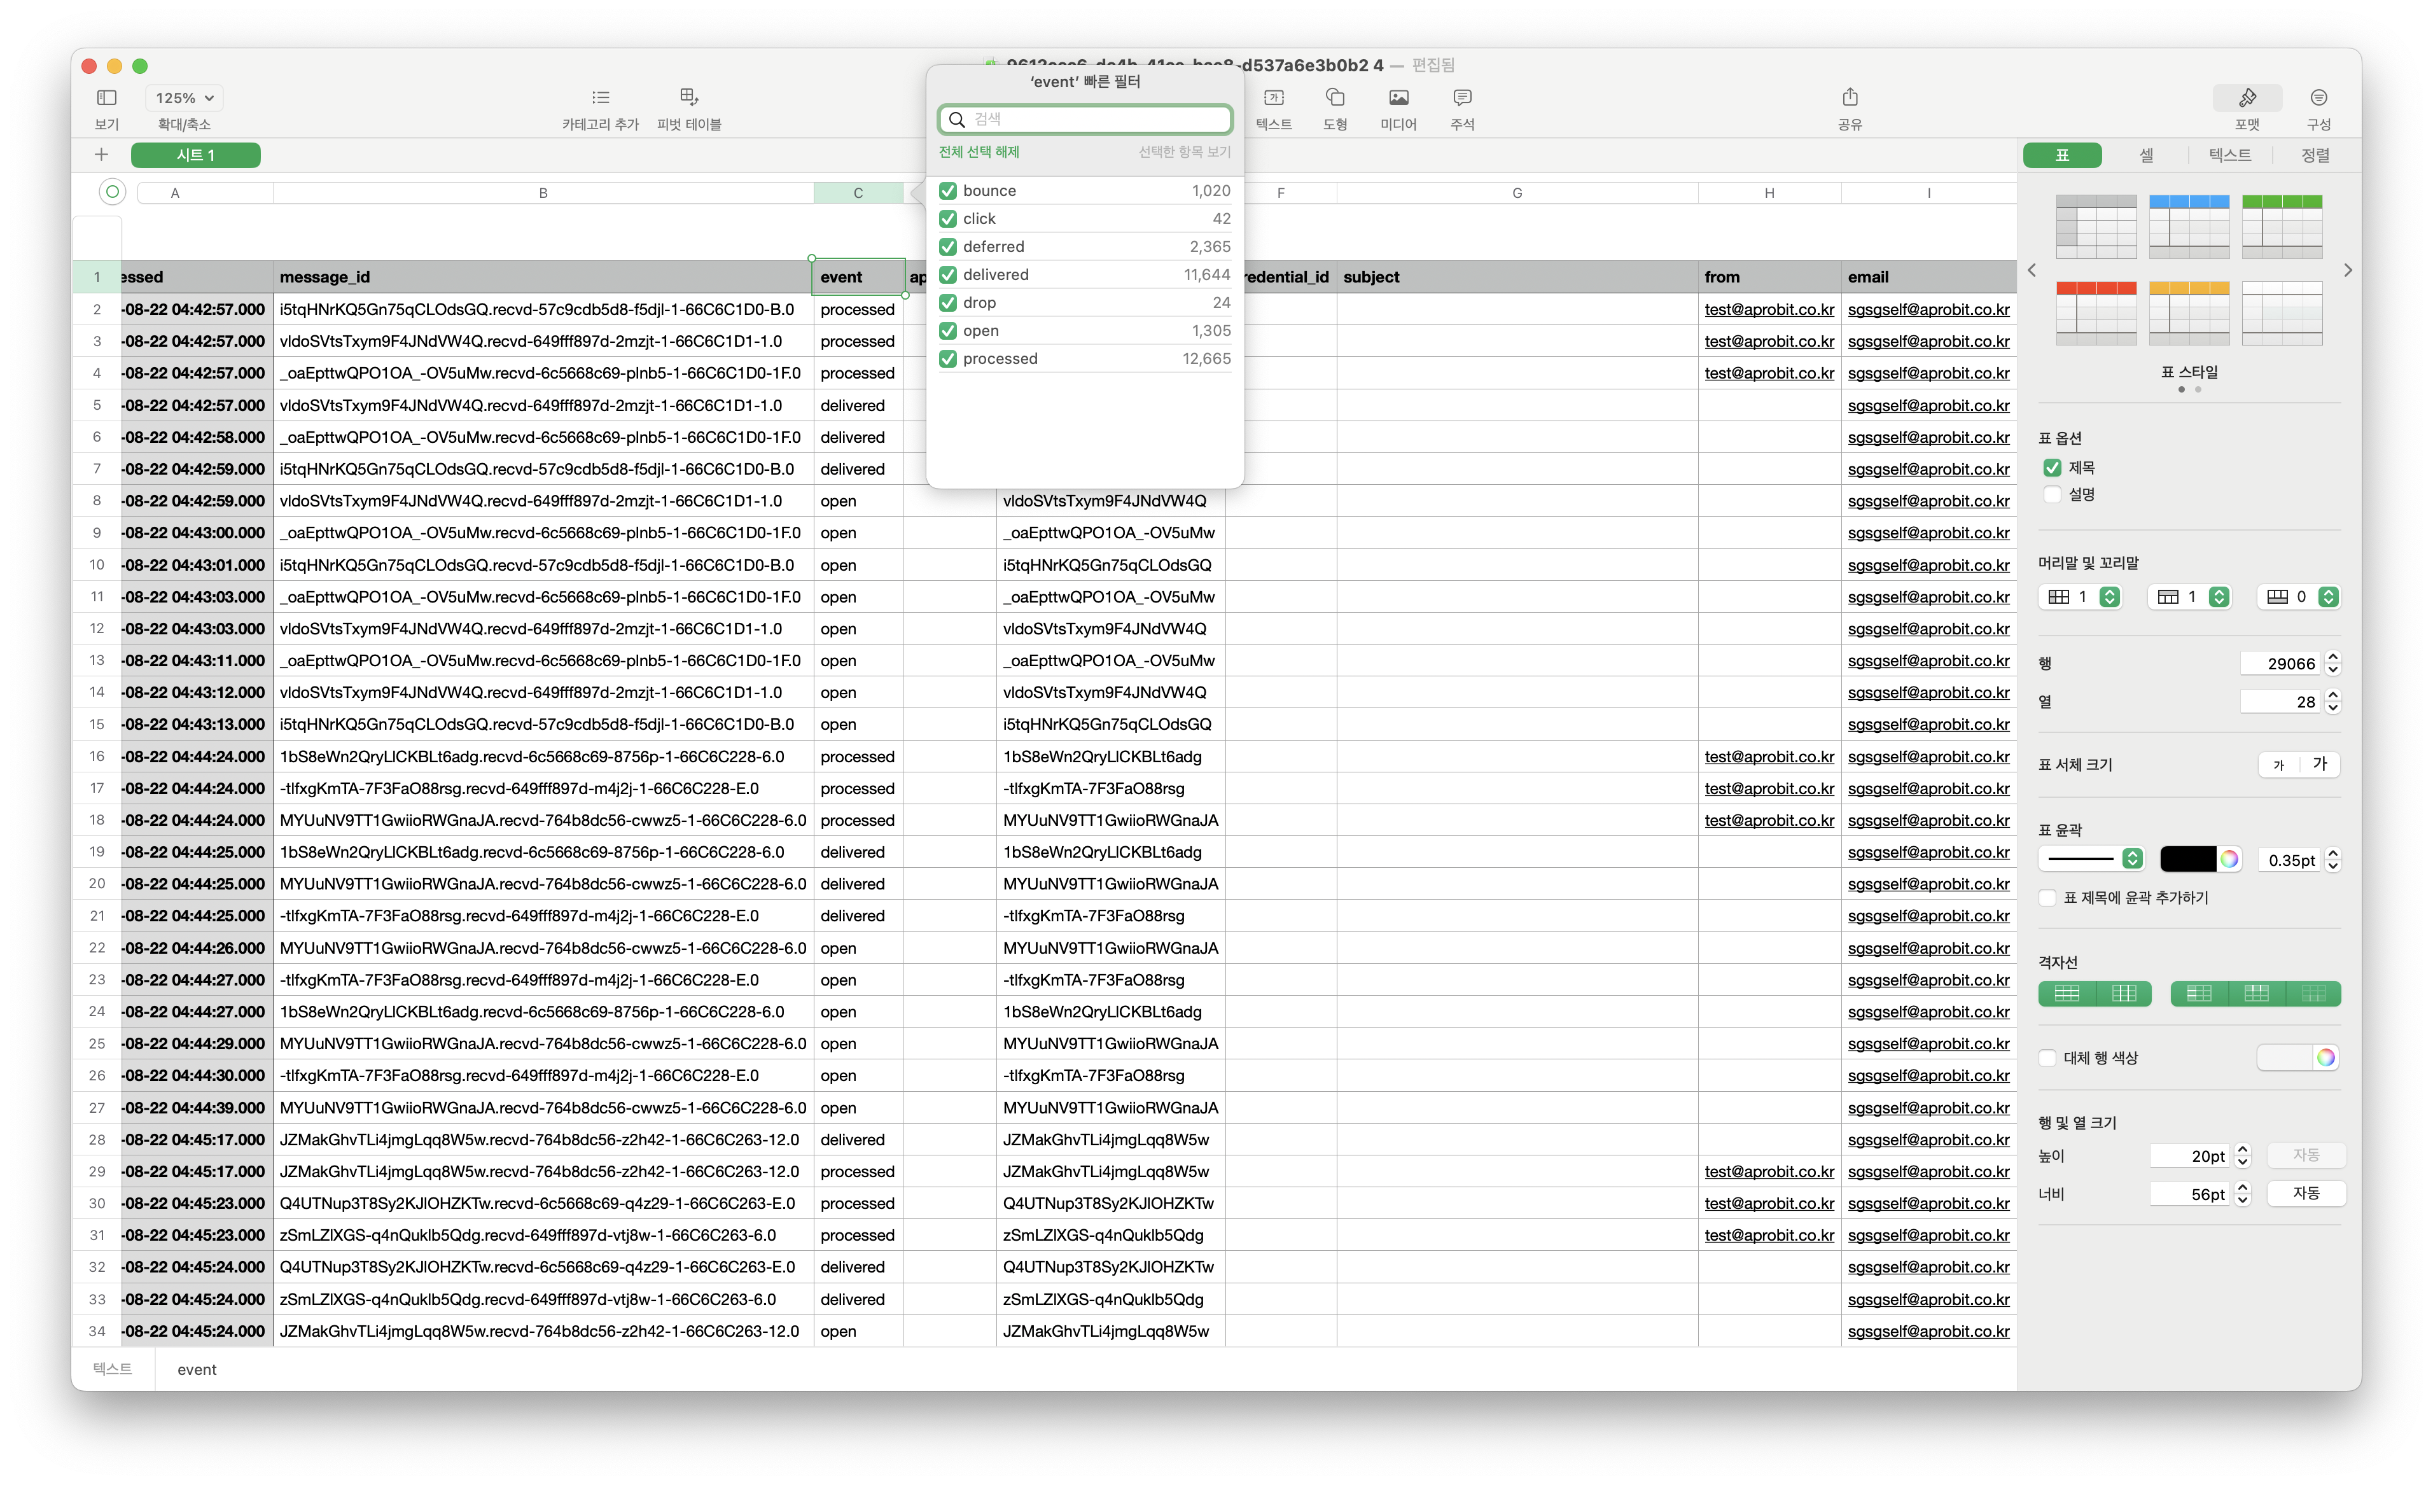Add a Comment from toolbar

1462,98
